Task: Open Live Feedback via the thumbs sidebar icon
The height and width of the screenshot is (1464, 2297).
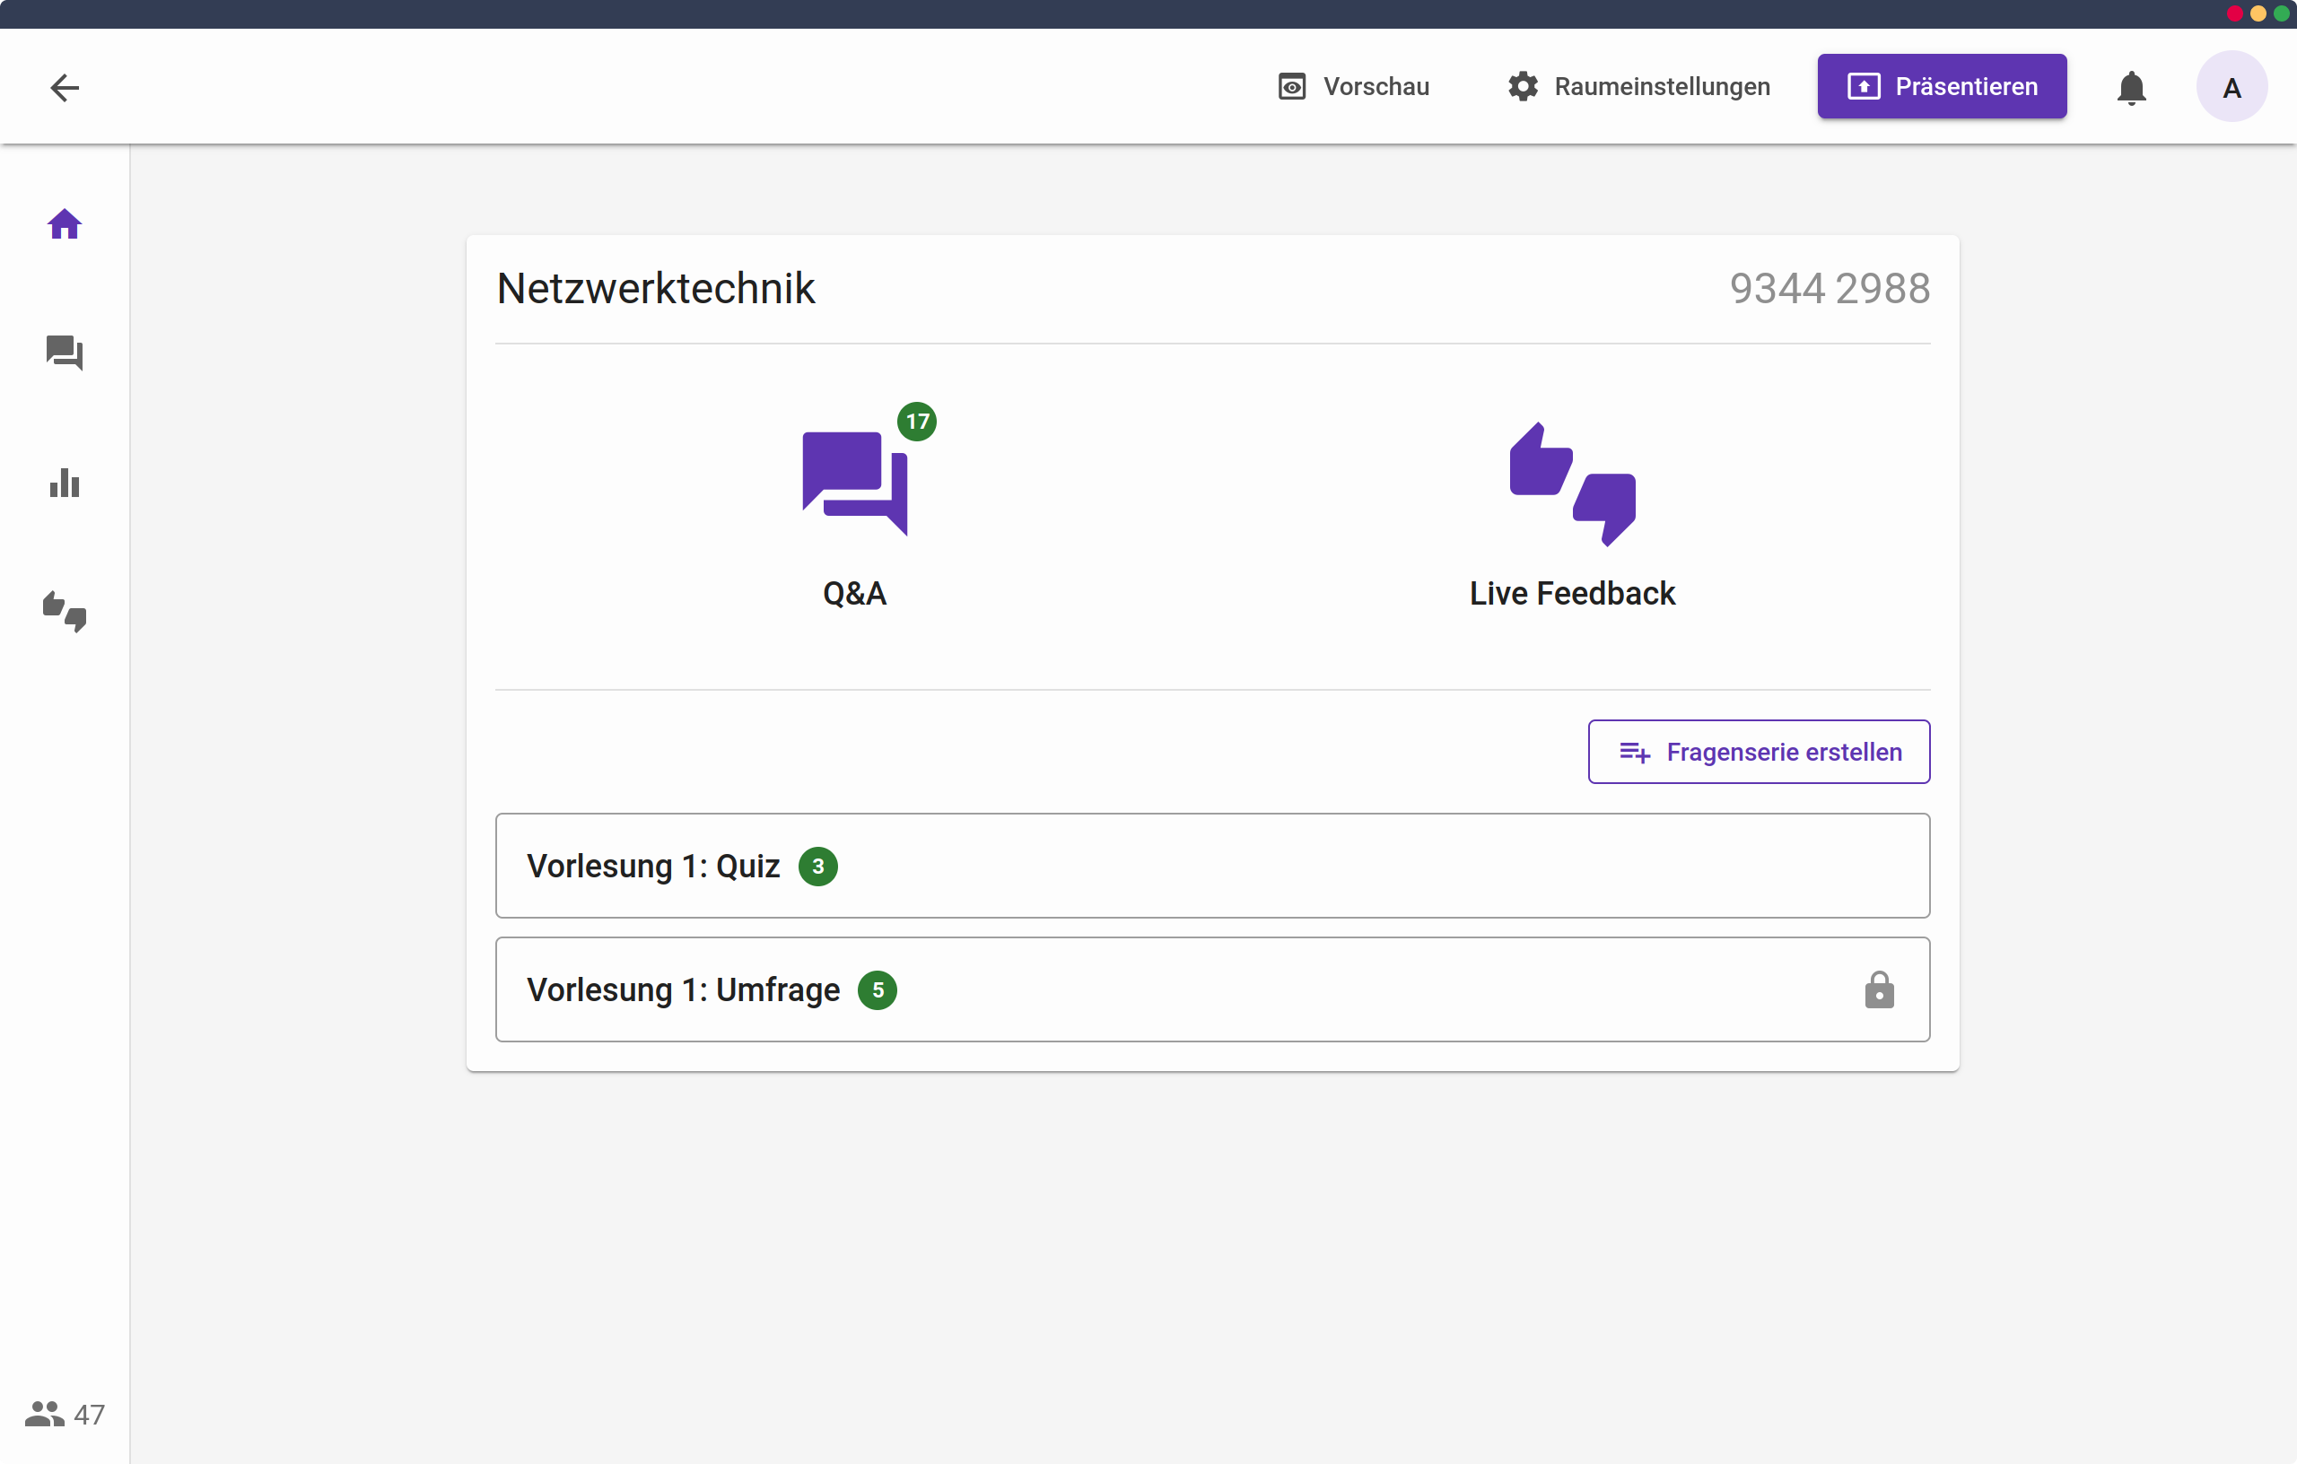Action: click(64, 612)
